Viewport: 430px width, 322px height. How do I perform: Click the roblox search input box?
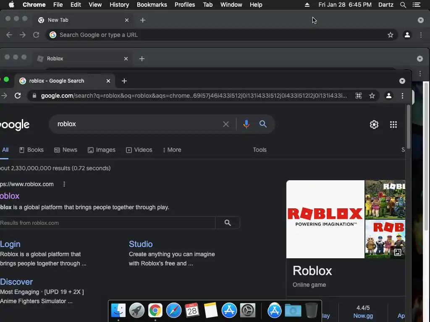coord(137,124)
